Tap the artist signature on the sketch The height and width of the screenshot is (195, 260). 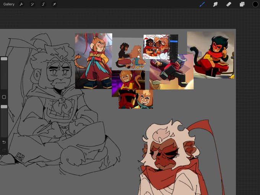pyautogui.click(x=20, y=157)
